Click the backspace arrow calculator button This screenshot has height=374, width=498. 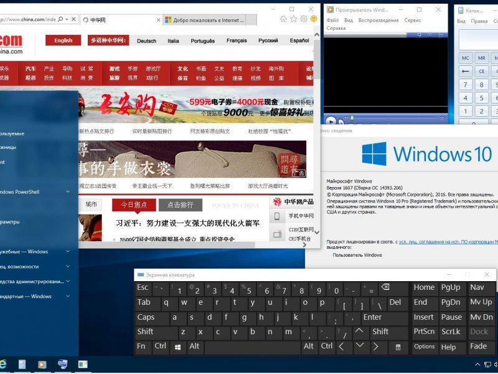point(465,71)
